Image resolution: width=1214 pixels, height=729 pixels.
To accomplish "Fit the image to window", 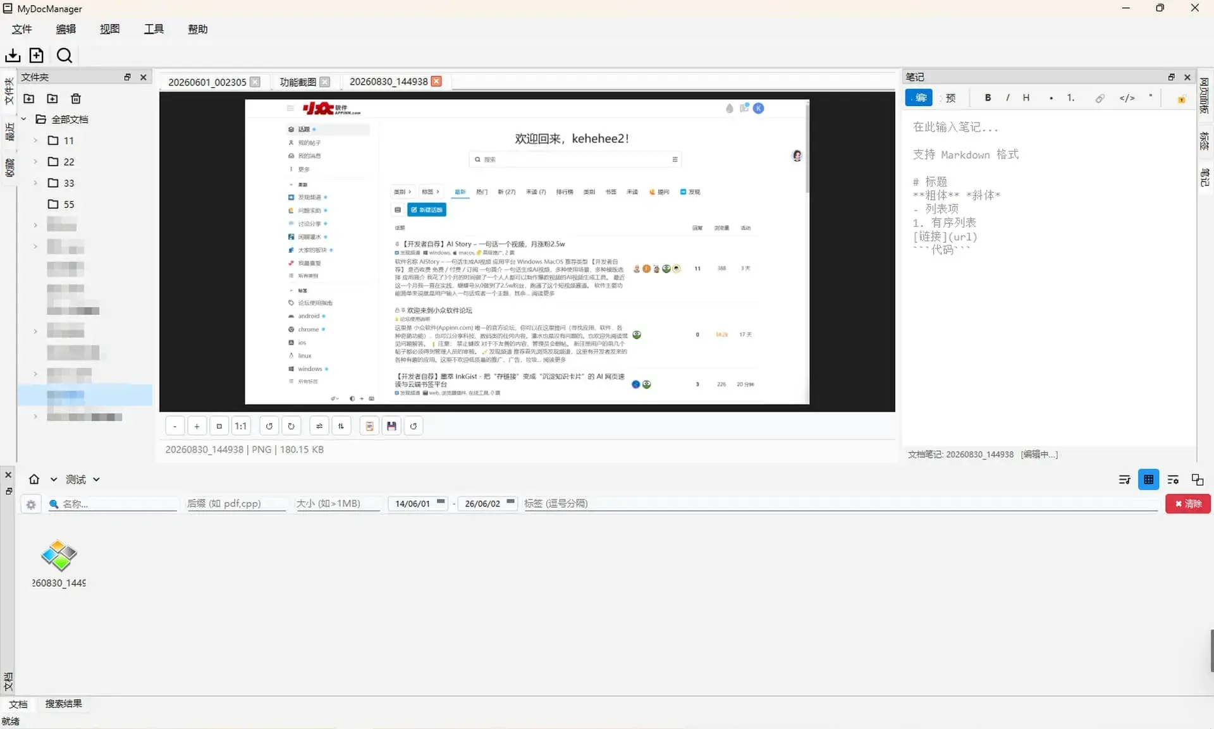I will pos(219,426).
